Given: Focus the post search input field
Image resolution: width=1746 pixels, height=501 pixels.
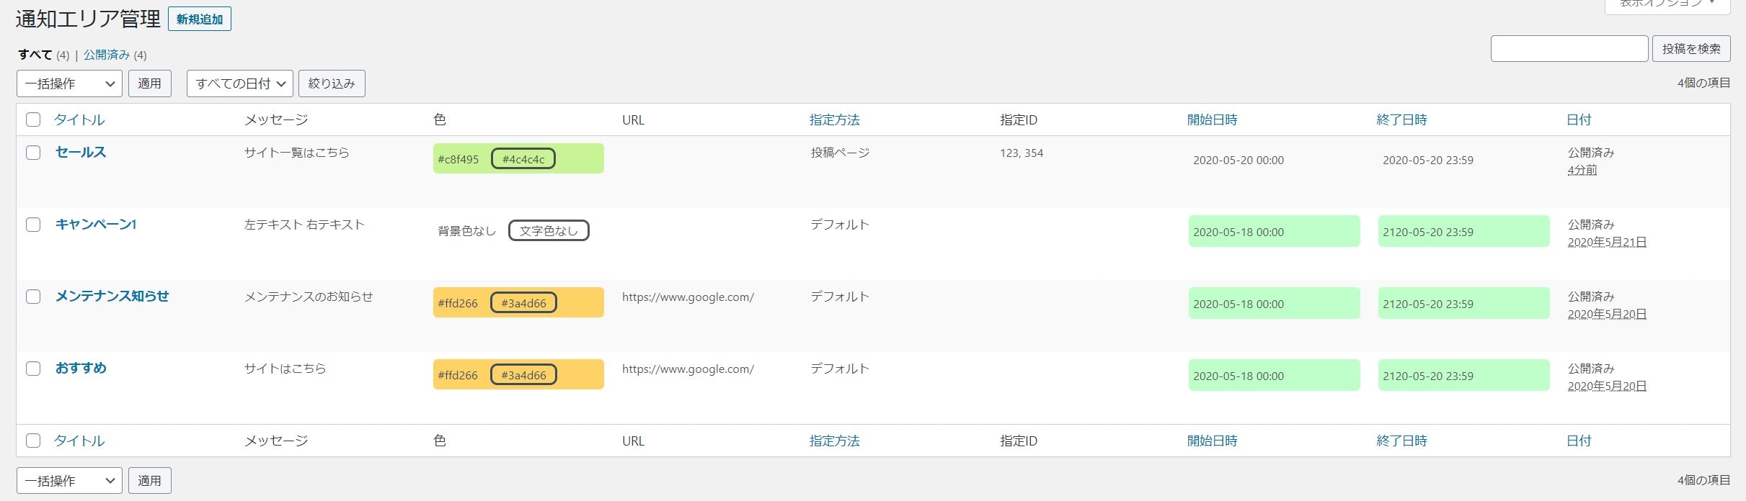Looking at the screenshot, I should tap(1569, 48).
